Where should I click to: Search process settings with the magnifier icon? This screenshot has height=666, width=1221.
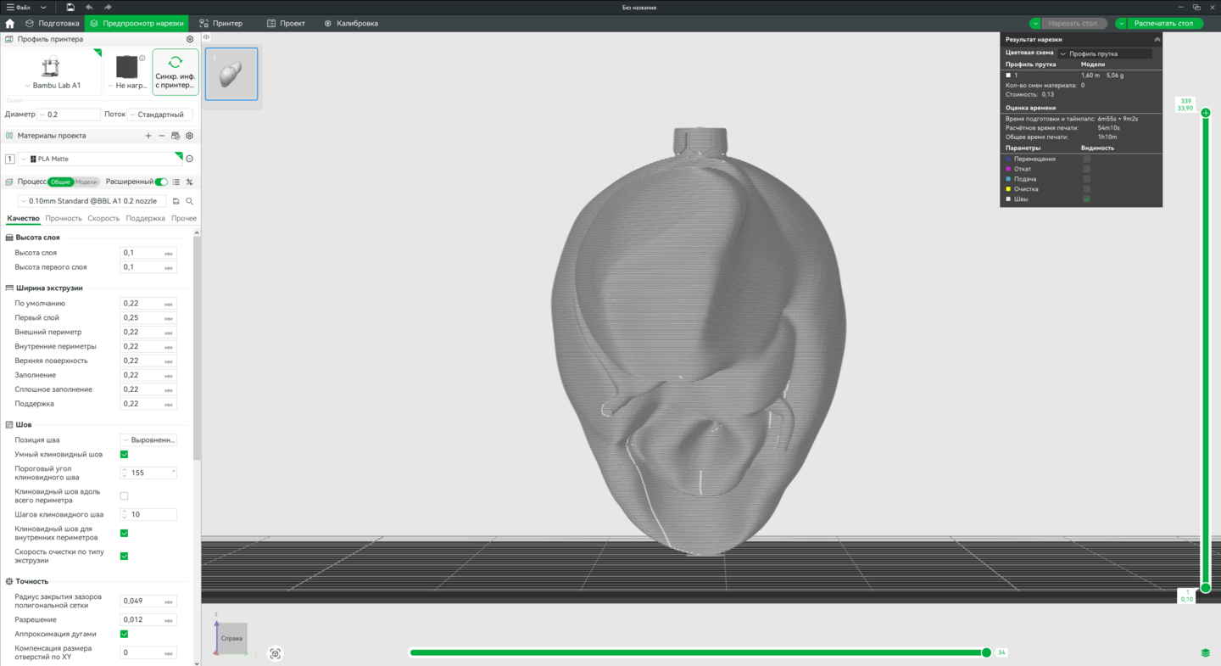point(190,201)
